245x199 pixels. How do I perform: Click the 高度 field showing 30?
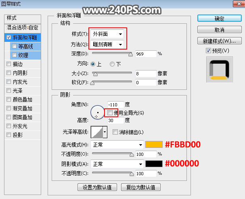pos(115,120)
